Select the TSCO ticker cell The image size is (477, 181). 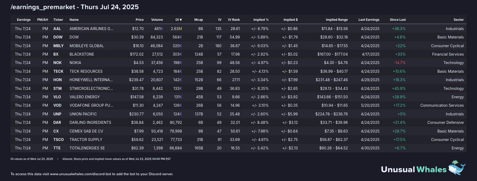58,140
